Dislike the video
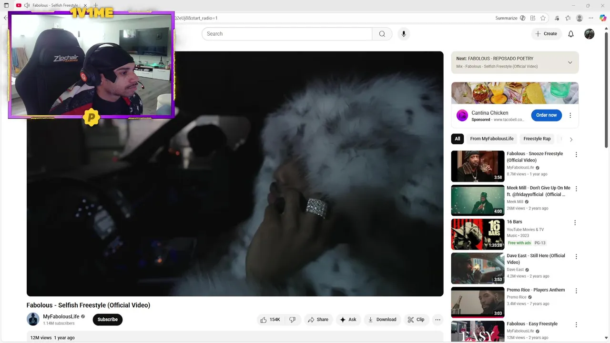Viewport: 610px width, 343px height. tap(293, 320)
